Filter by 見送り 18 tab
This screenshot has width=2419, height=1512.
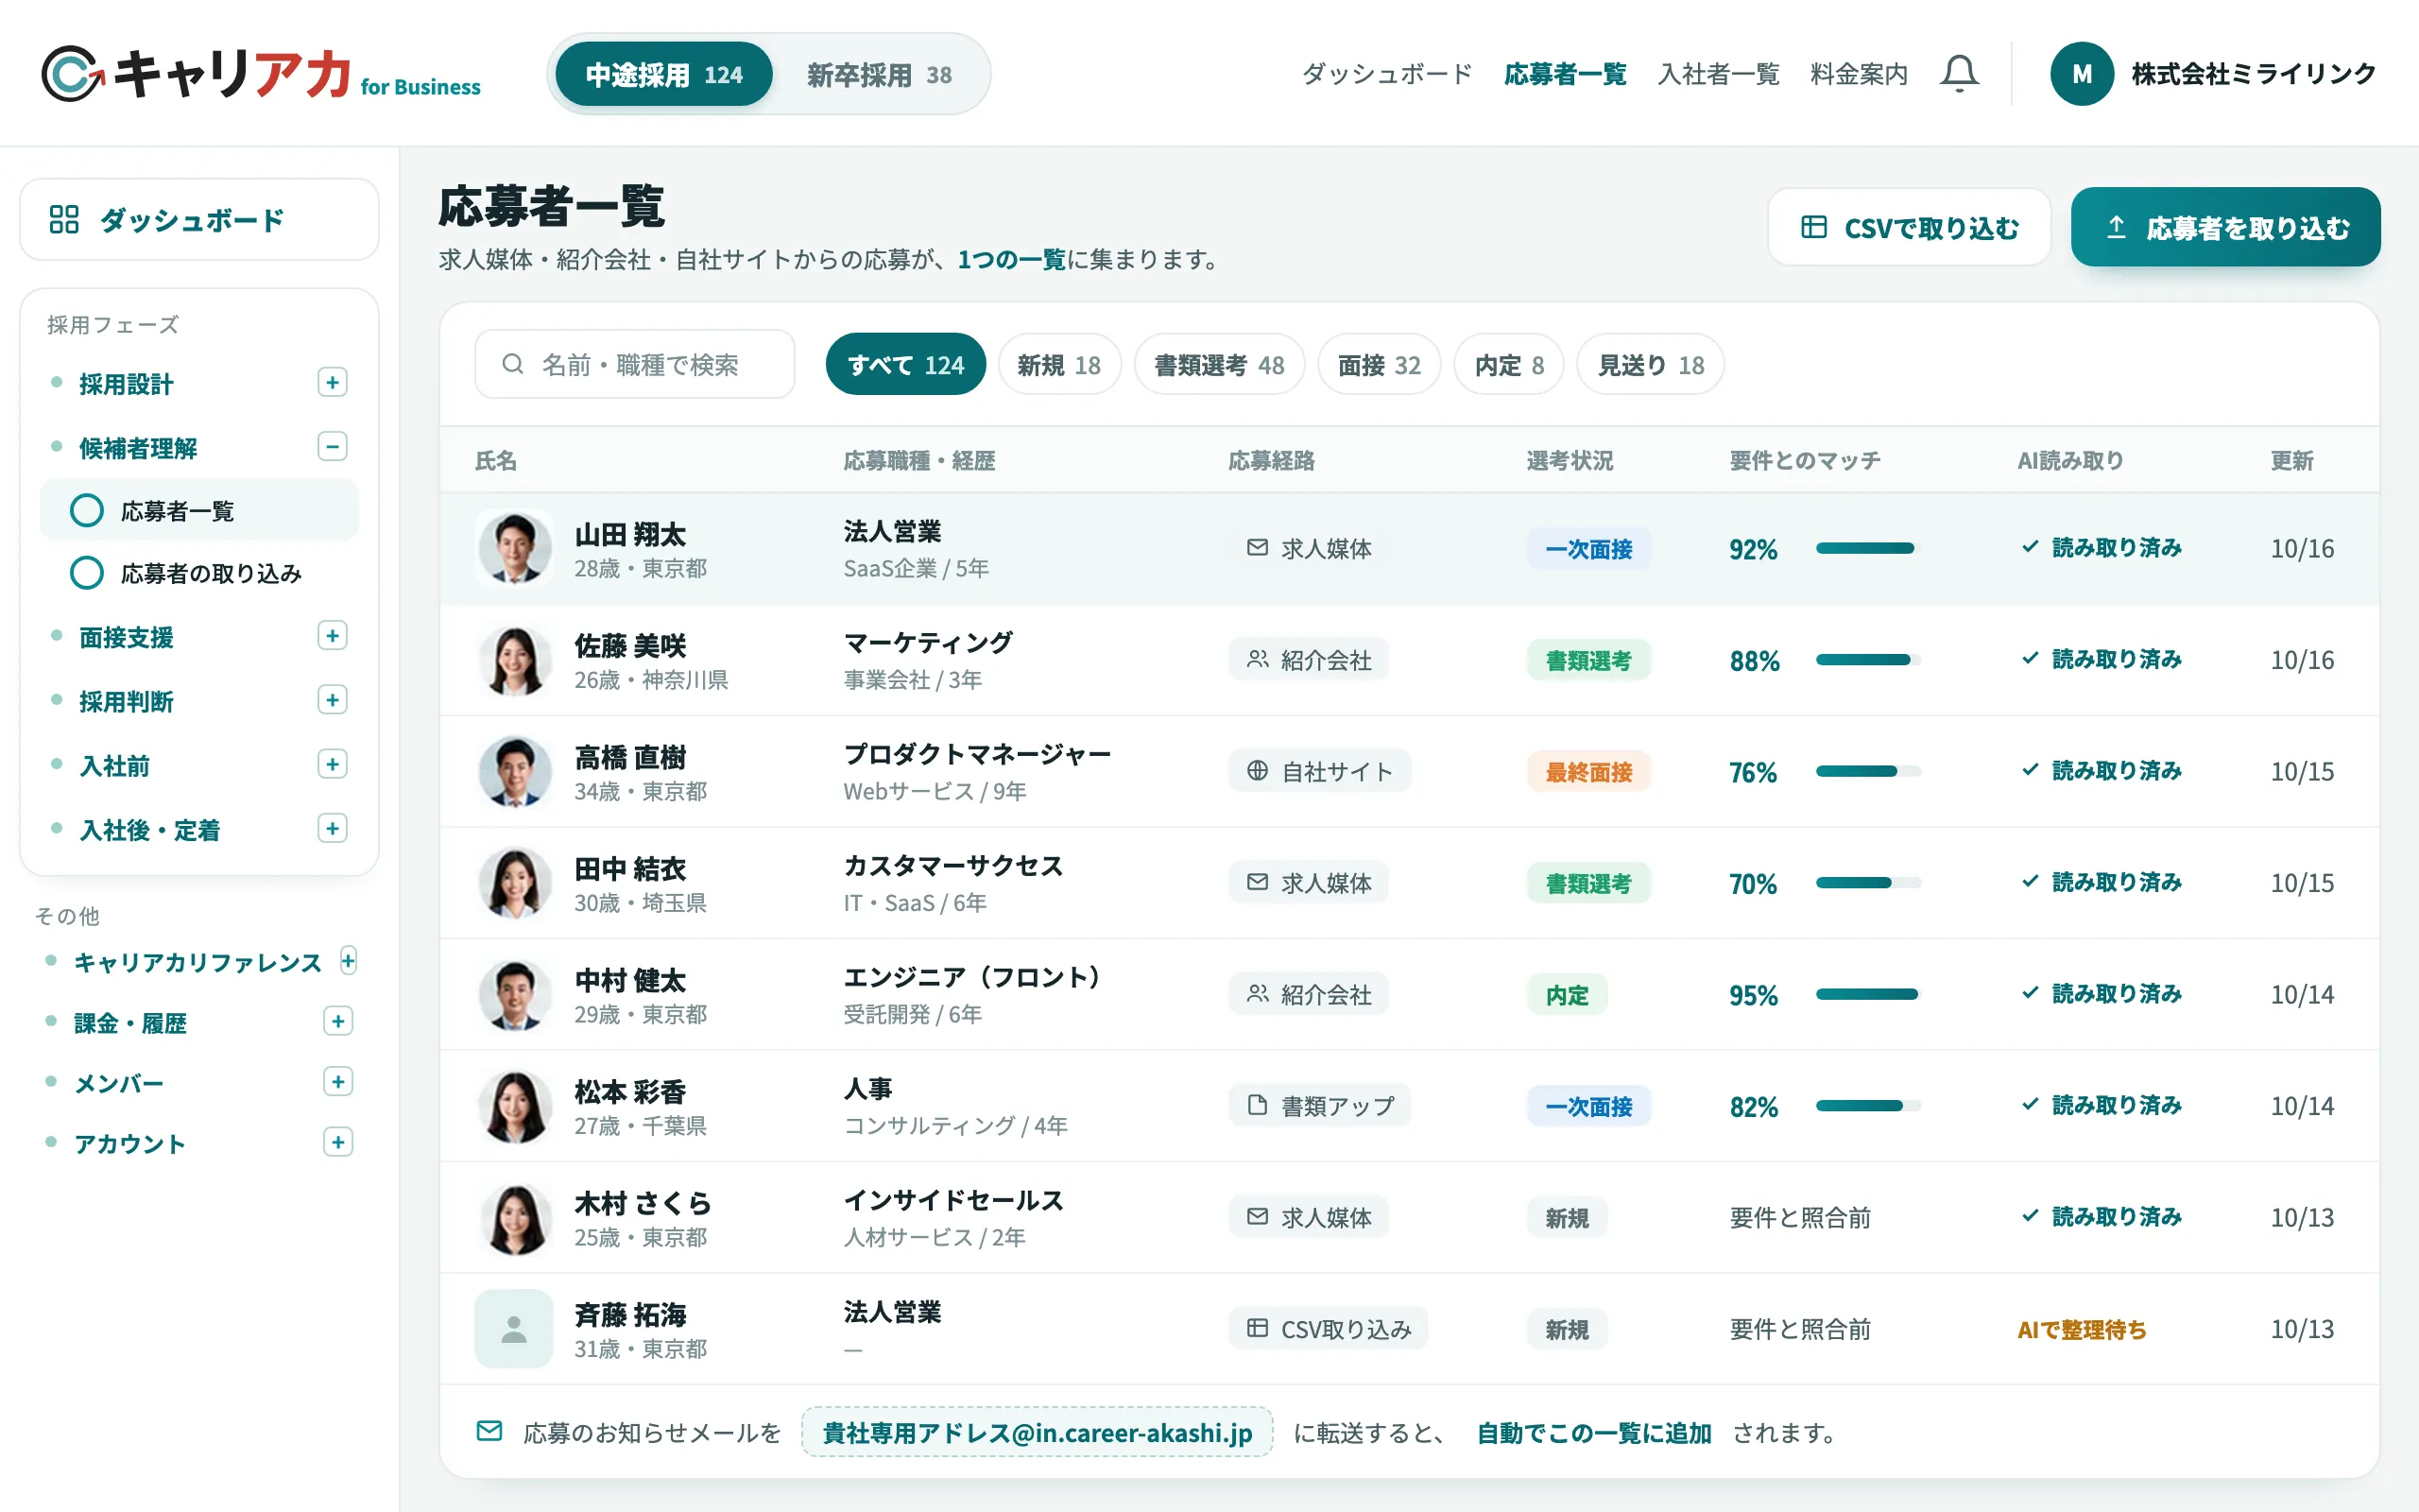pyautogui.click(x=1649, y=364)
